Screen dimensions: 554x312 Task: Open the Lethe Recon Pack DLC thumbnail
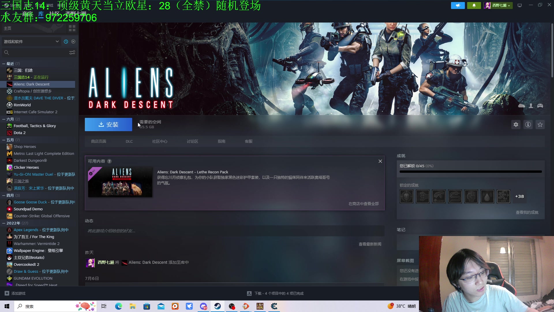(x=120, y=182)
